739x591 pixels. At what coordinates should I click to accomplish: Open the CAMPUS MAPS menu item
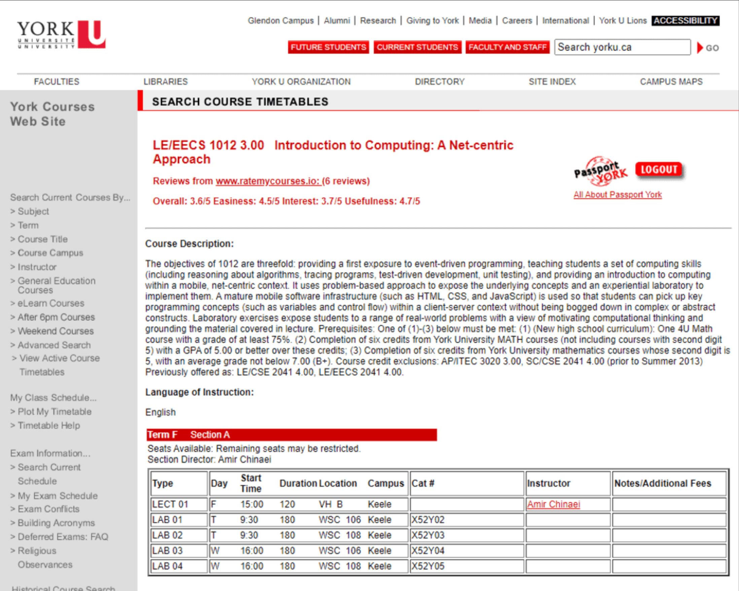[x=671, y=82]
